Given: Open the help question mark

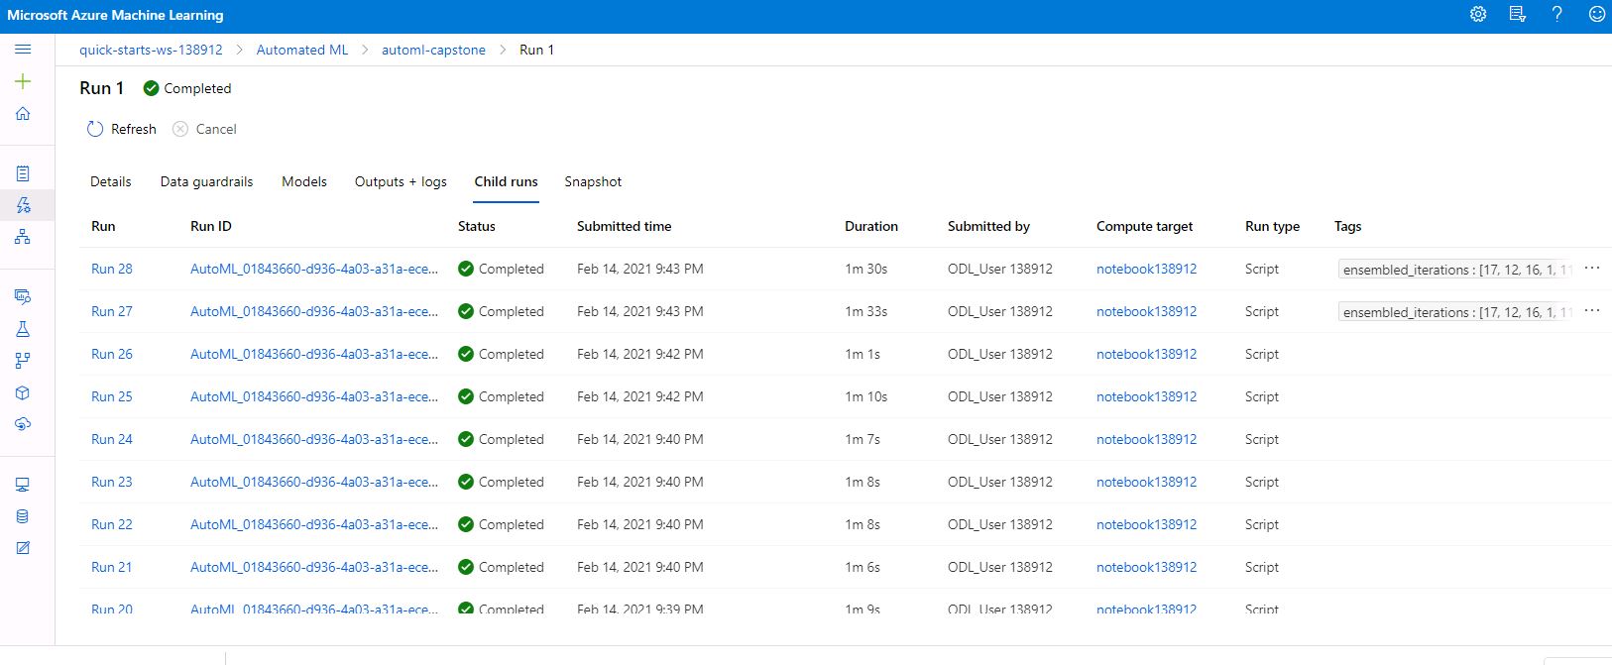Looking at the screenshot, I should point(1556,14).
